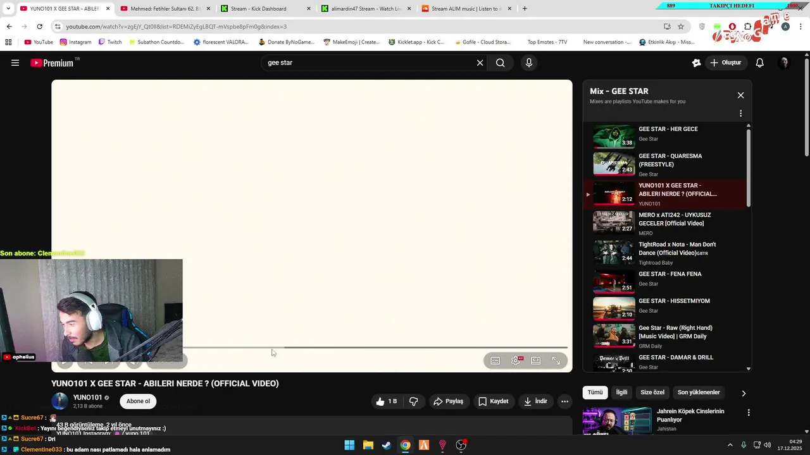Select the İlgili filter chip
Screen dimensions: 810x455
(x=622, y=392)
